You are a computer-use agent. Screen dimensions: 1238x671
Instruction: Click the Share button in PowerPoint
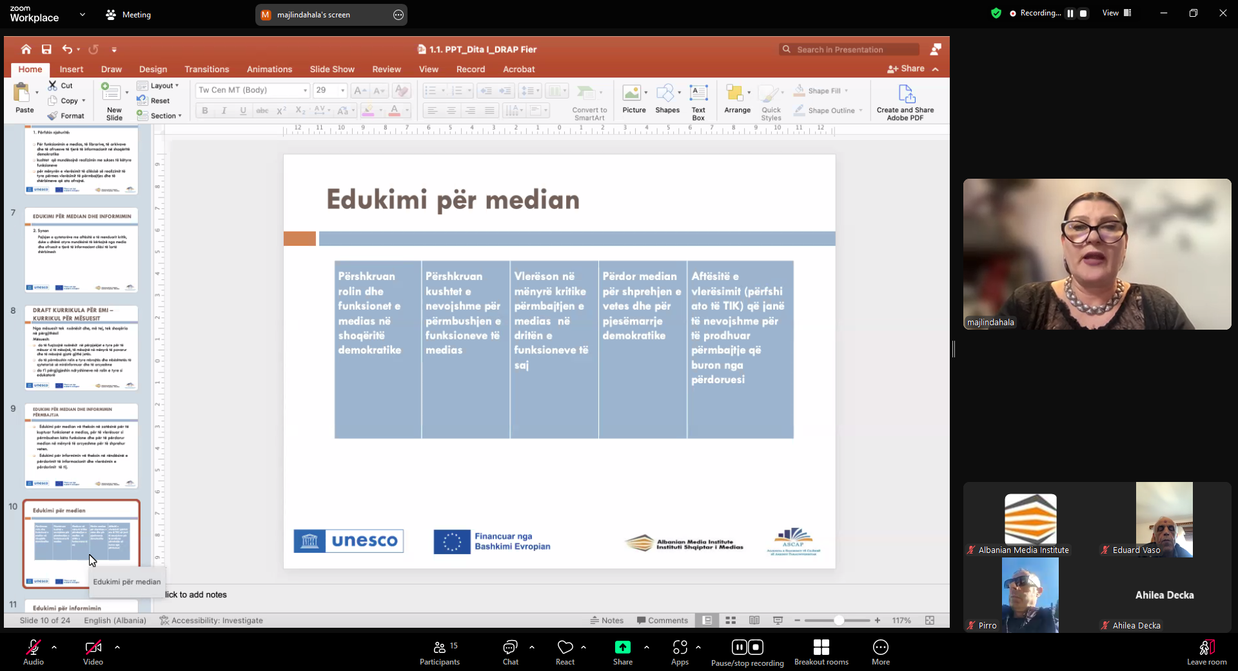pyautogui.click(x=906, y=68)
